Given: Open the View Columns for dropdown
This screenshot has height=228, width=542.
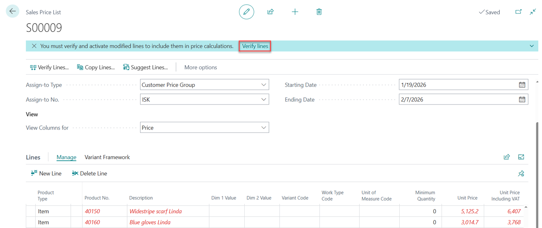Looking at the screenshot, I should [x=264, y=128].
